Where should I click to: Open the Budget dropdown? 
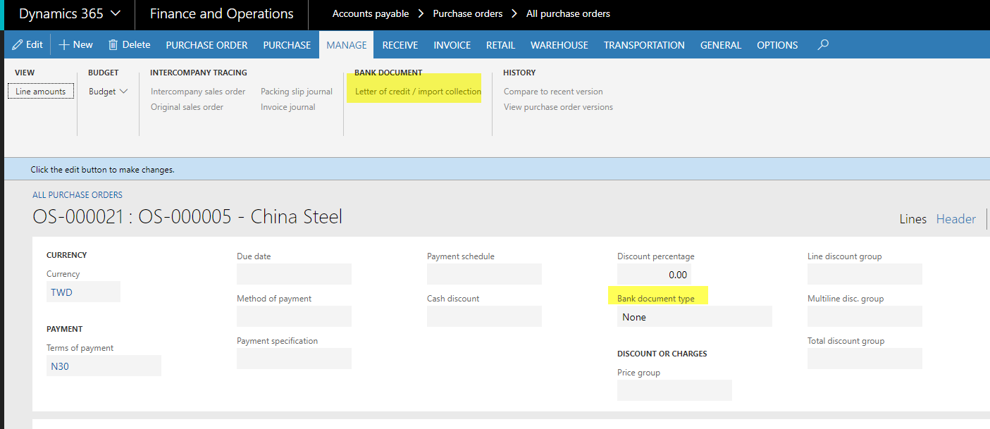coord(108,92)
